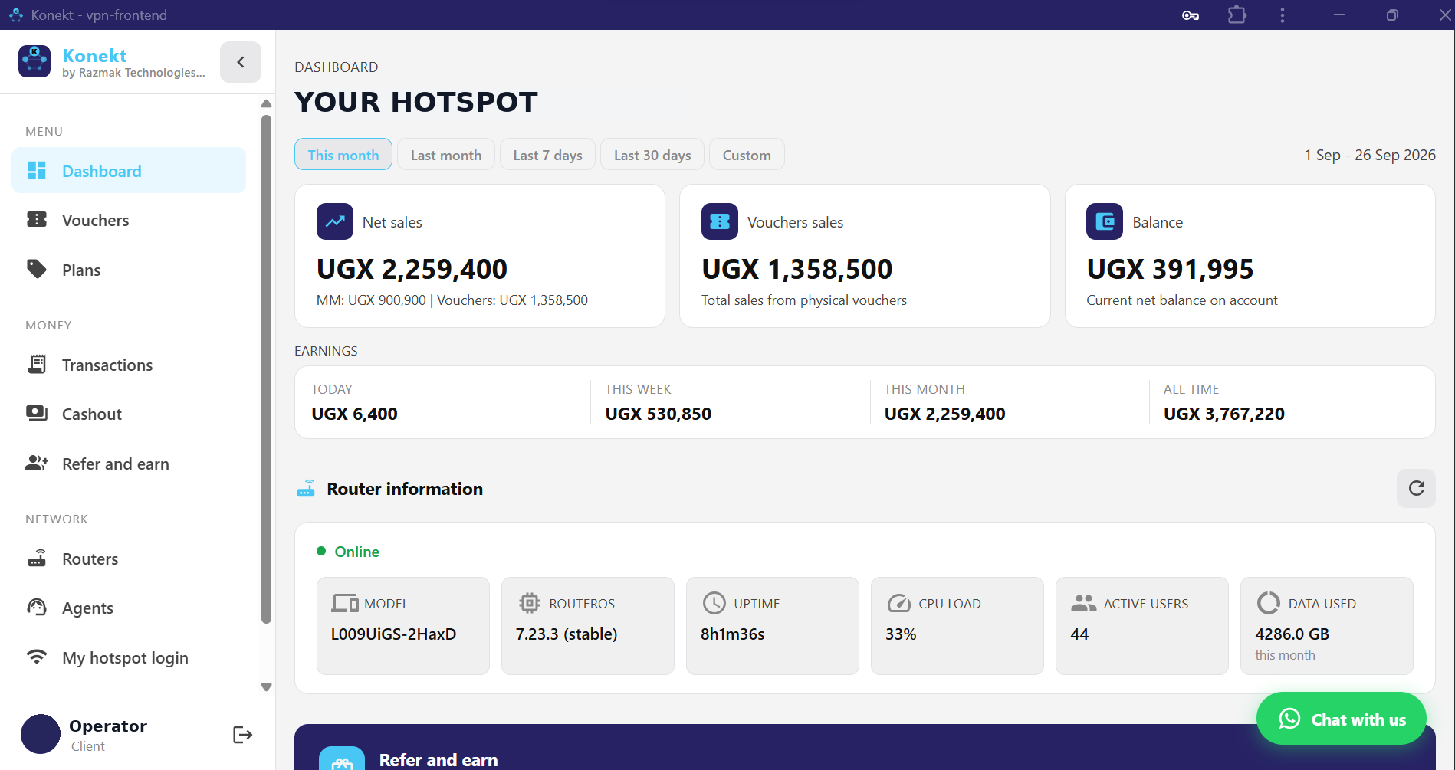Click the Refer and earn people icon

click(37, 464)
